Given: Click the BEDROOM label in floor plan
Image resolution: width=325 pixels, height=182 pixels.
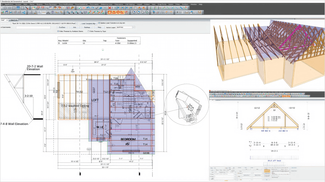Looking at the screenshot, I should pyautogui.click(x=128, y=139).
